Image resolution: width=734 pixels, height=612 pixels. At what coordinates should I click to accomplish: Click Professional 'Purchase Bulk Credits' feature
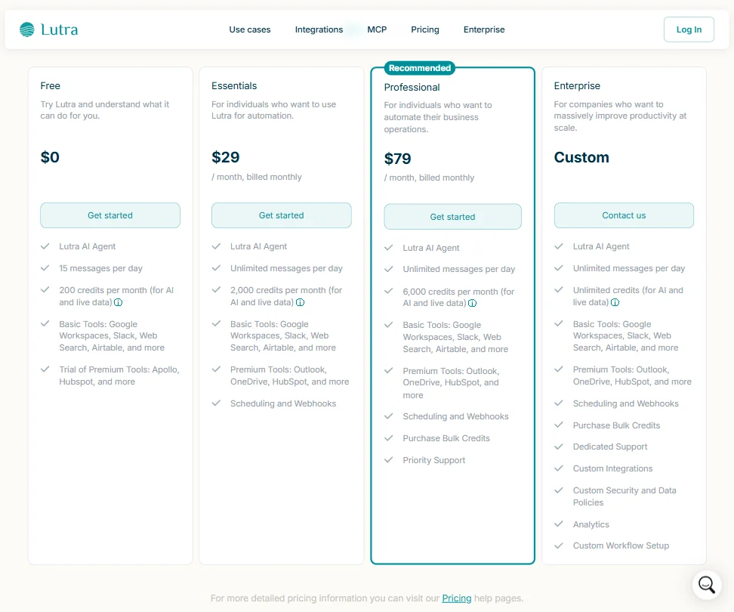(x=446, y=438)
